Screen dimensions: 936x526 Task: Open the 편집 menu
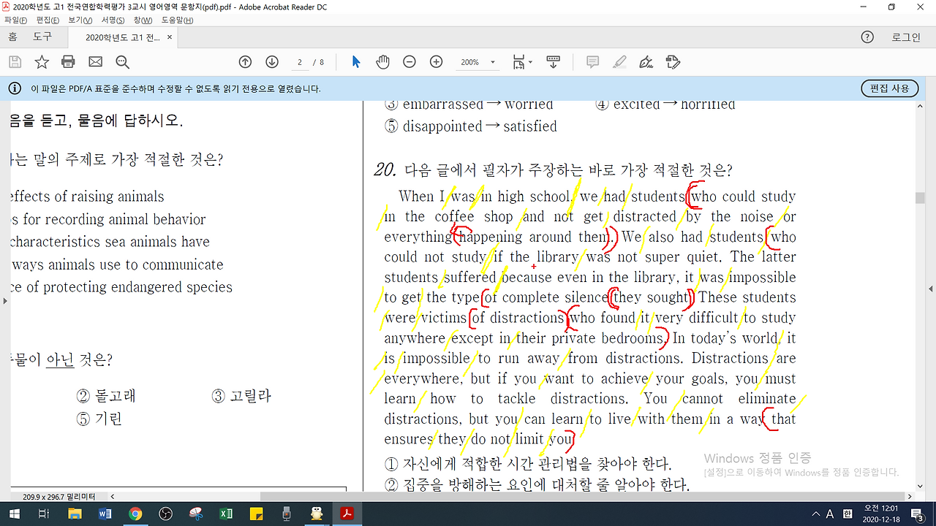(x=48, y=20)
